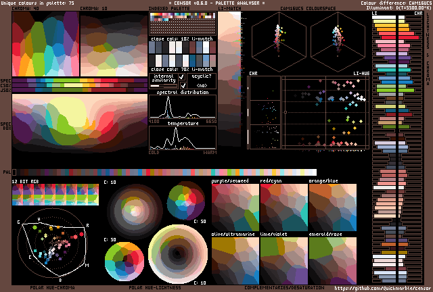Click the internal similarity progress bar
The image size is (433, 292).
[x=162, y=86]
